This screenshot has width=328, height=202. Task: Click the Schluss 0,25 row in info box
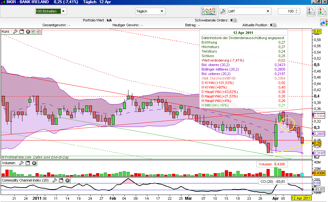pos(243,56)
